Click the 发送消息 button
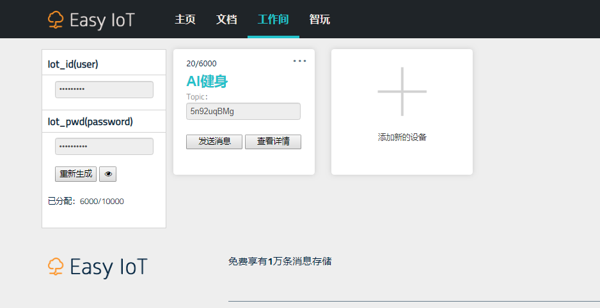This screenshot has width=600, height=308. click(x=214, y=142)
